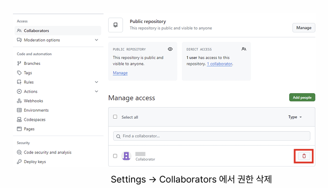Click the Pages browser icon
This screenshot has height=188, width=328.
pos(19,129)
